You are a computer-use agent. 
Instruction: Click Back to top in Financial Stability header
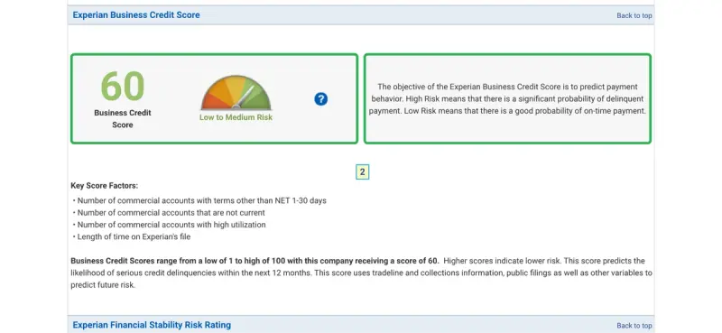[634, 326]
